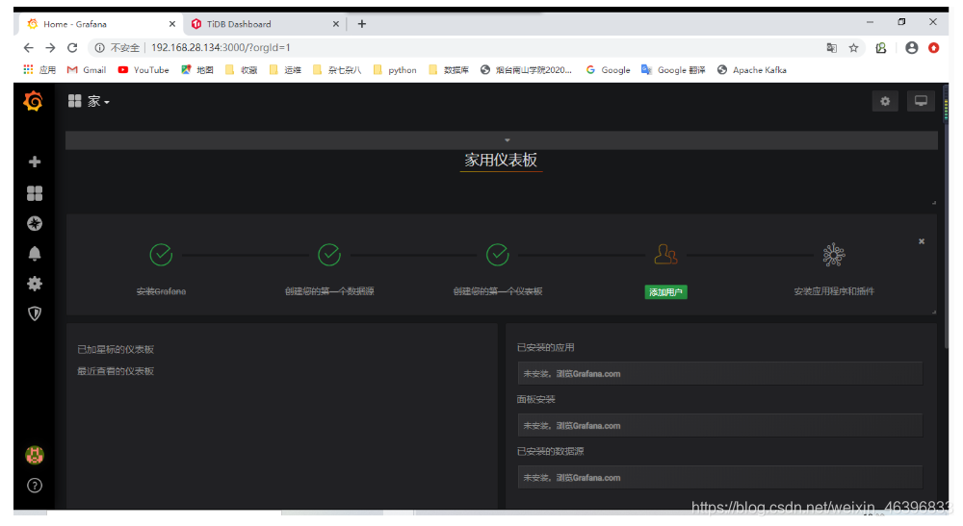This screenshot has width=963, height=526.
Task: Open dashboard settings gear at top right
Action: (885, 101)
